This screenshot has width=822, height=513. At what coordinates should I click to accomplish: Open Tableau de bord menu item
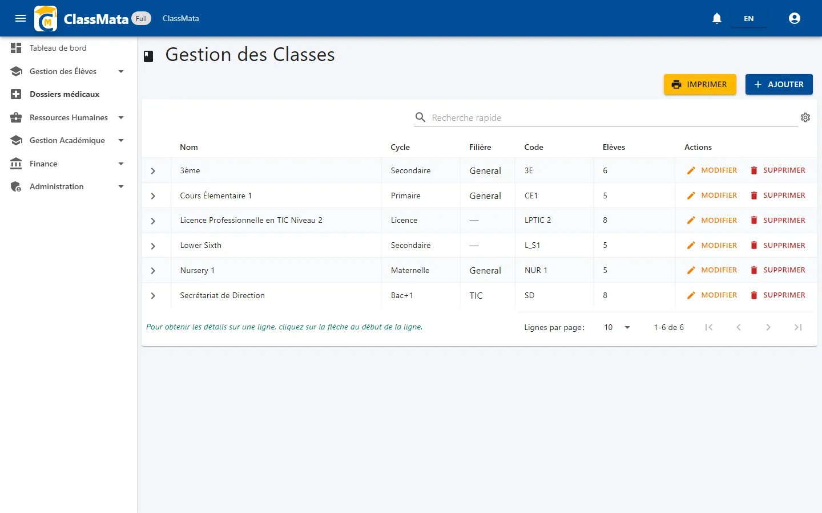[x=68, y=48]
